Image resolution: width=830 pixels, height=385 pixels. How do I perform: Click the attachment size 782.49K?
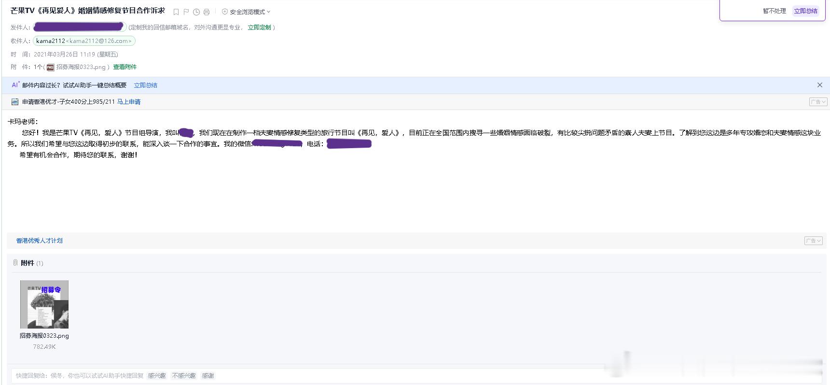pos(44,347)
